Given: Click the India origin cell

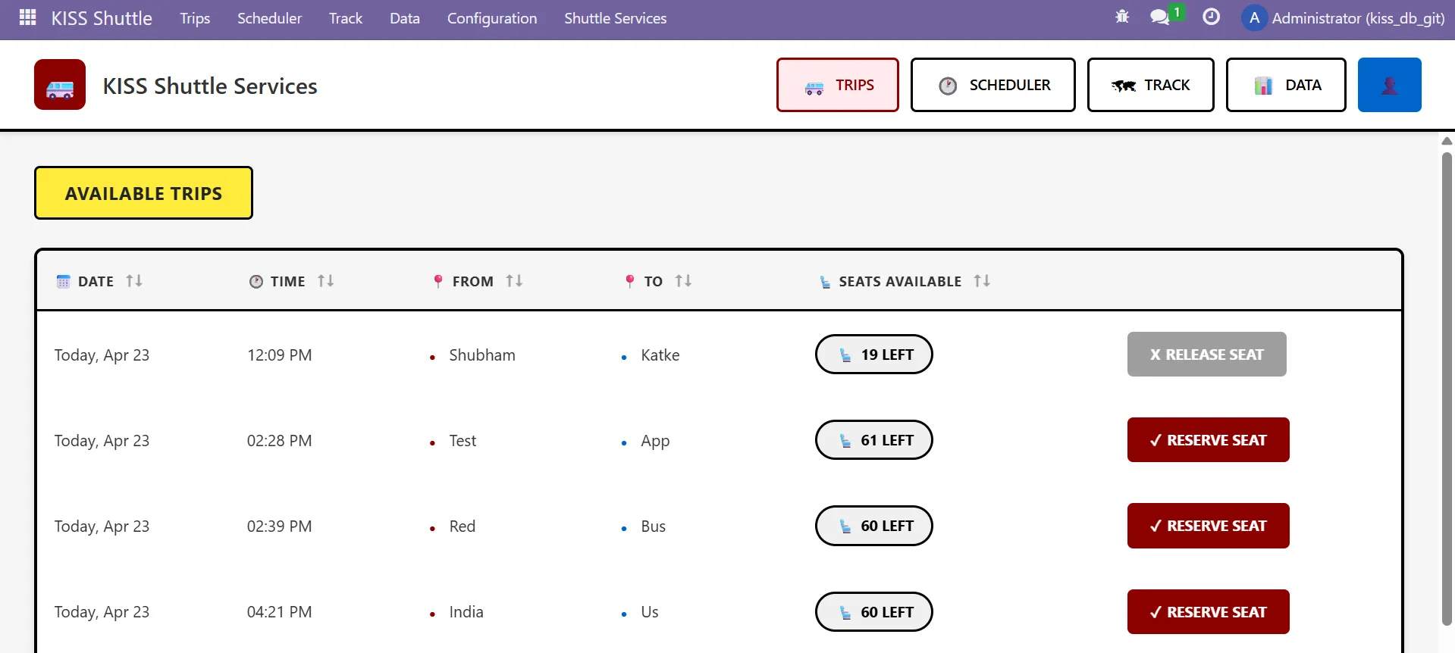Looking at the screenshot, I should 466,612.
